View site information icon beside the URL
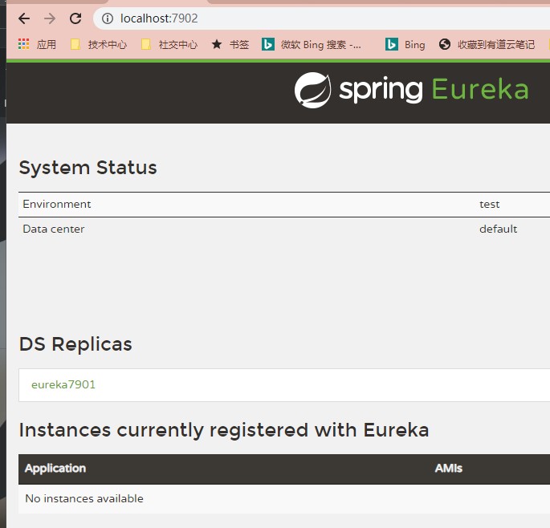550x528 pixels. coord(108,18)
